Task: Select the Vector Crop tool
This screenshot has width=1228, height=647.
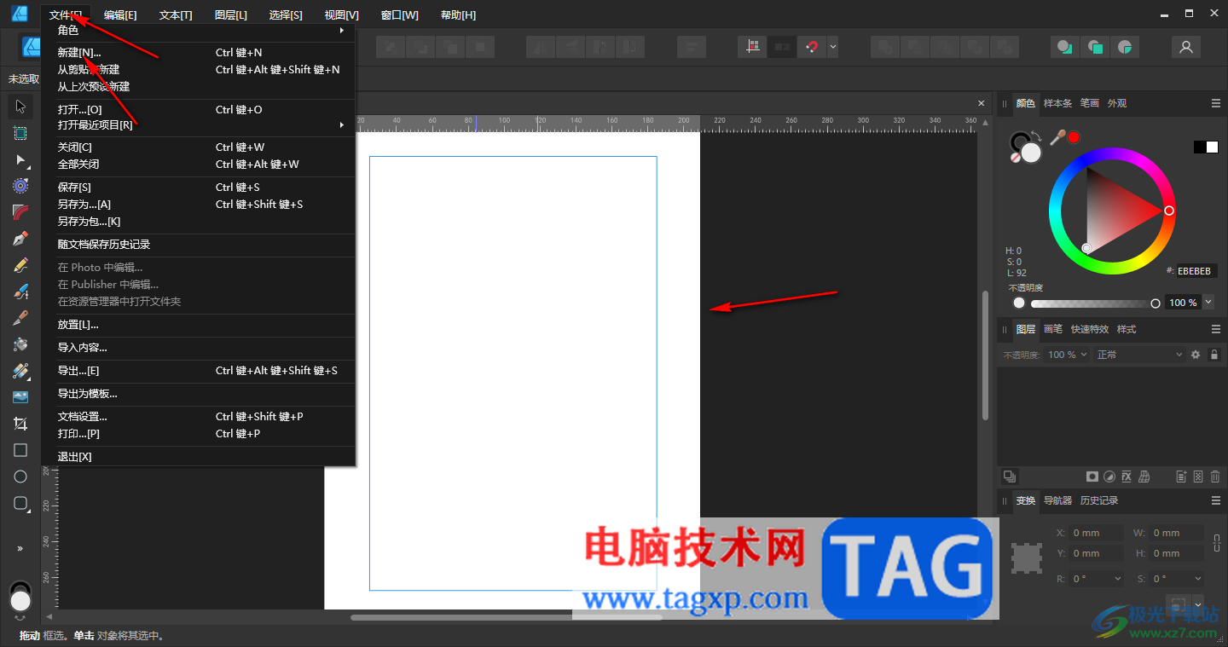Action: (20, 424)
